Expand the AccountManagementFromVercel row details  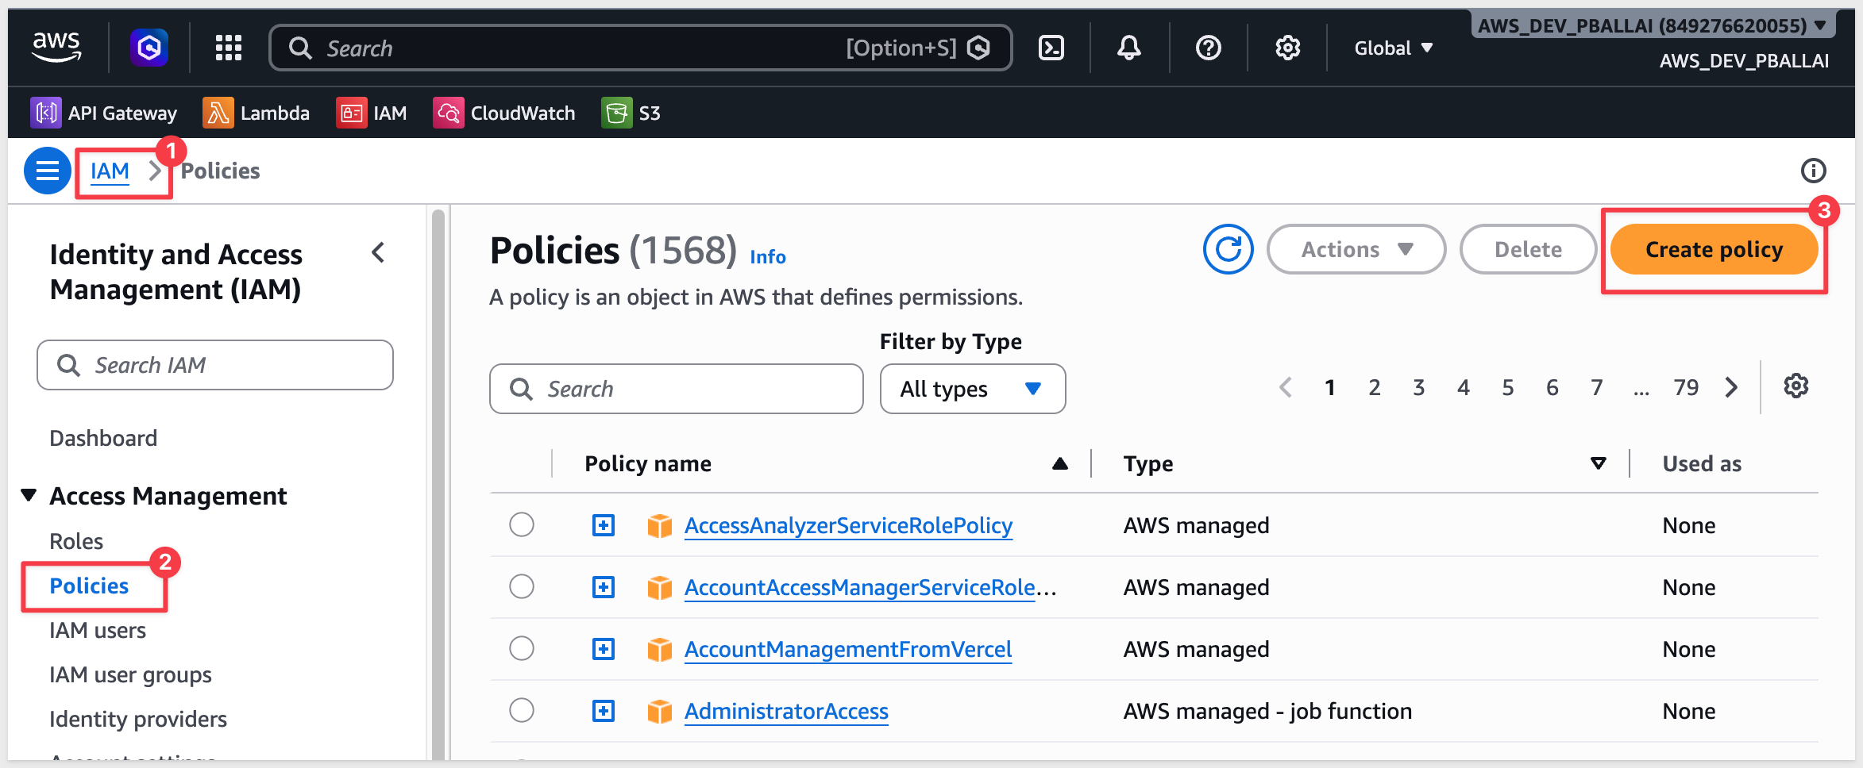[x=604, y=649]
